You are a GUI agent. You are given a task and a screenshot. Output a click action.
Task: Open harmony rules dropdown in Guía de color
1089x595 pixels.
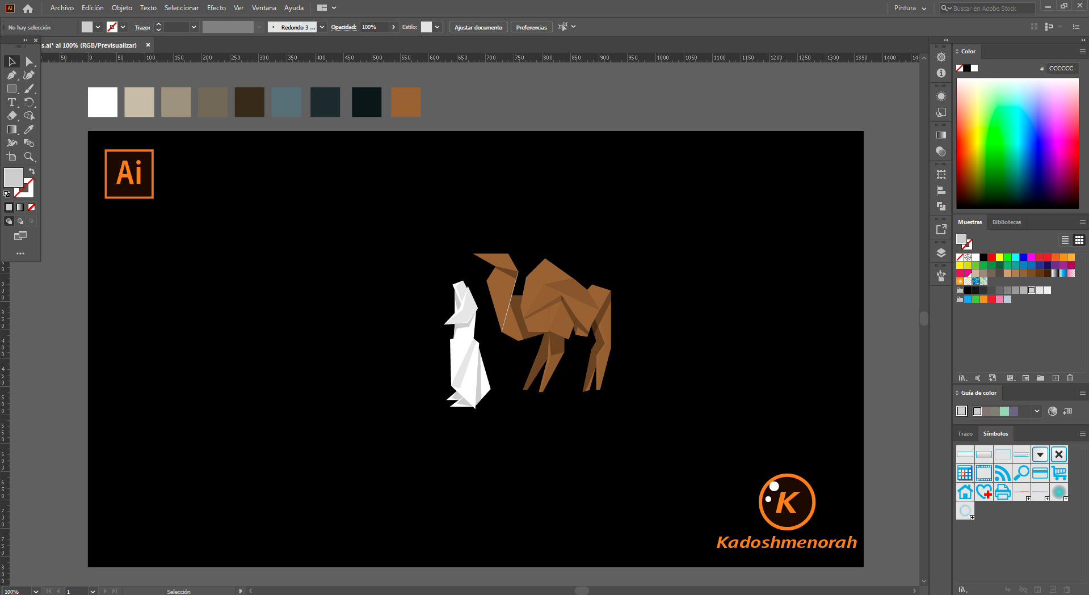click(1037, 411)
